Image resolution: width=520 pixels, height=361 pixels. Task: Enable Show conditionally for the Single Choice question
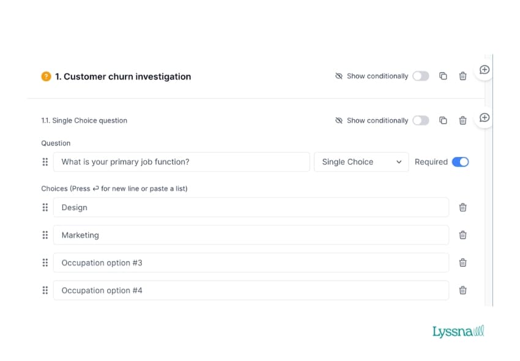point(421,120)
